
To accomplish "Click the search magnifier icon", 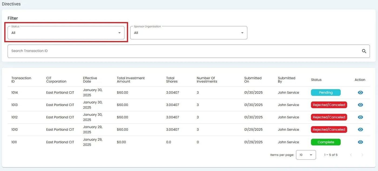I will [364, 51].
